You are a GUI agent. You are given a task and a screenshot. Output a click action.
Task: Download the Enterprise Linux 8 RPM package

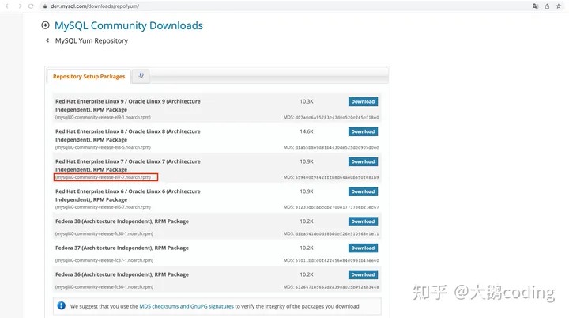tap(363, 132)
